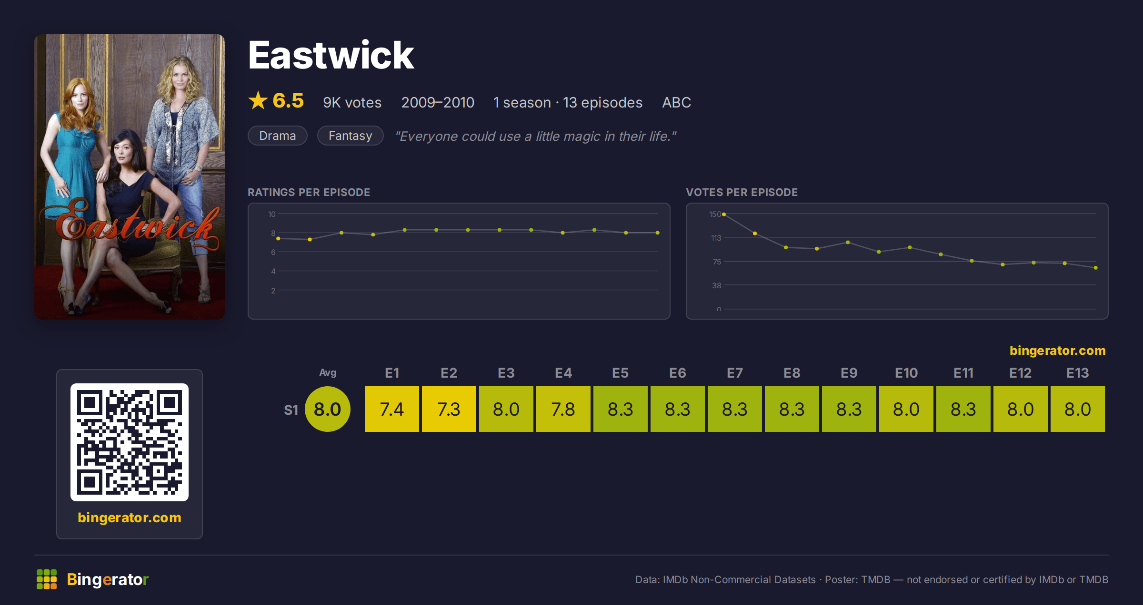This screenshot has width=1143, height=605.
Task: Click the Bingerator brand name in footer
Action: (x=108, y=579)
